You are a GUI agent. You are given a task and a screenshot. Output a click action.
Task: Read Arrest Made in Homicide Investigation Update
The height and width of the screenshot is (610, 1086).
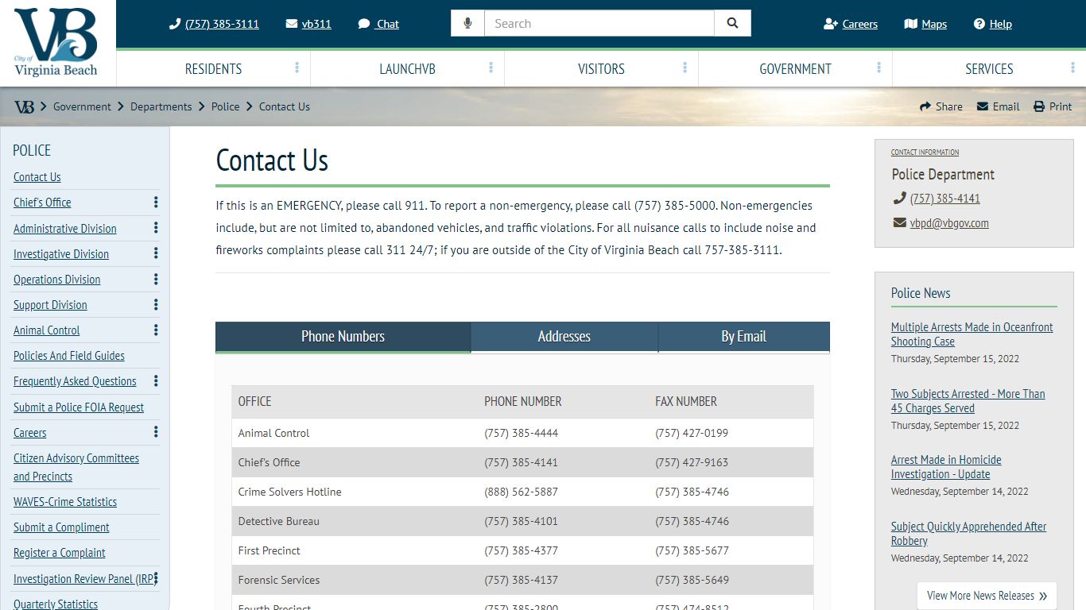[x=946, y=467]
